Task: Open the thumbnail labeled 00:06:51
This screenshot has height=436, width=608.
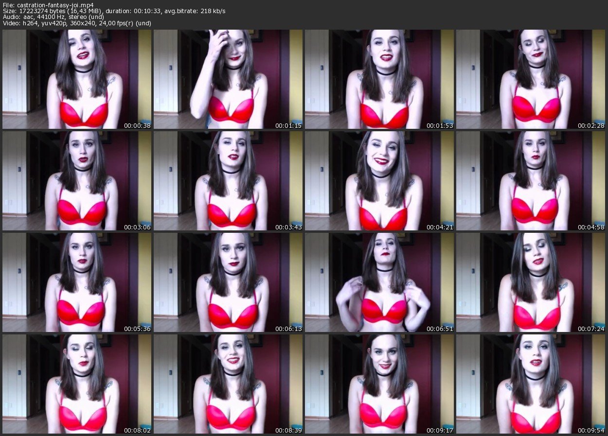Action: 379,282
